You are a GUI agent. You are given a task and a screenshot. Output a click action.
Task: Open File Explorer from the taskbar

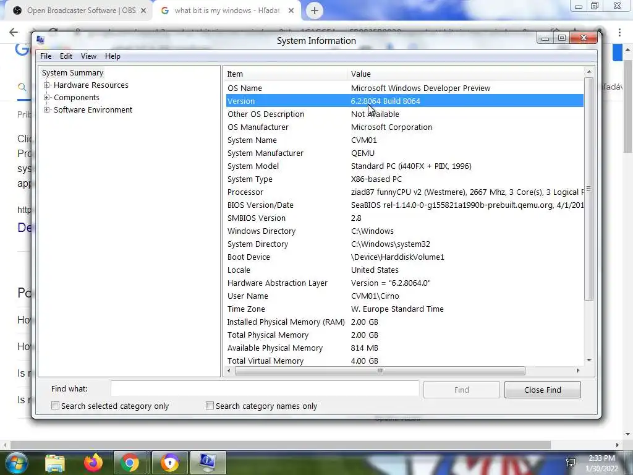pos(55,463)
